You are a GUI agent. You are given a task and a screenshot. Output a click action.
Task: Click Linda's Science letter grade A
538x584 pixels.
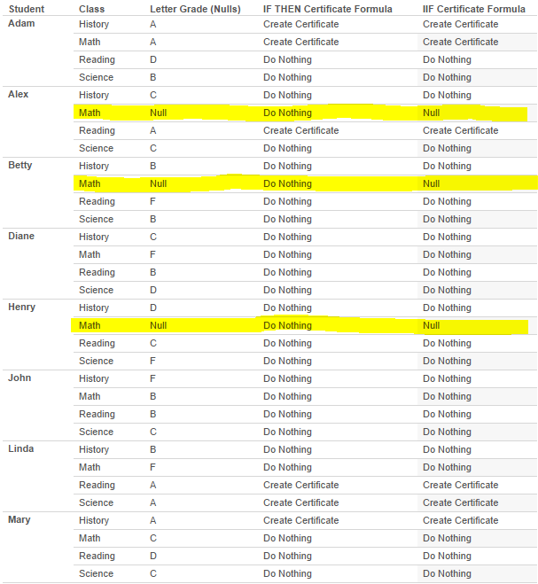pos(153,502)
